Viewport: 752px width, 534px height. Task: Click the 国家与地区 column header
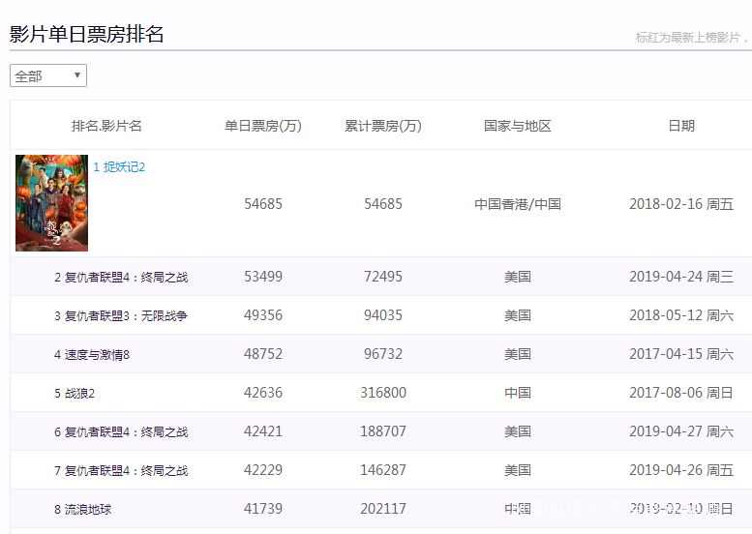coord(518,126)
